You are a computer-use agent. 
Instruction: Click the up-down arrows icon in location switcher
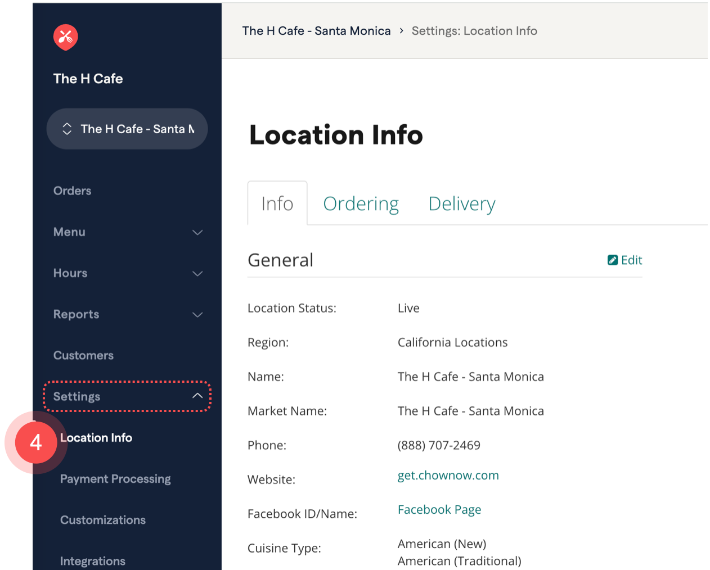click(67, 129)
